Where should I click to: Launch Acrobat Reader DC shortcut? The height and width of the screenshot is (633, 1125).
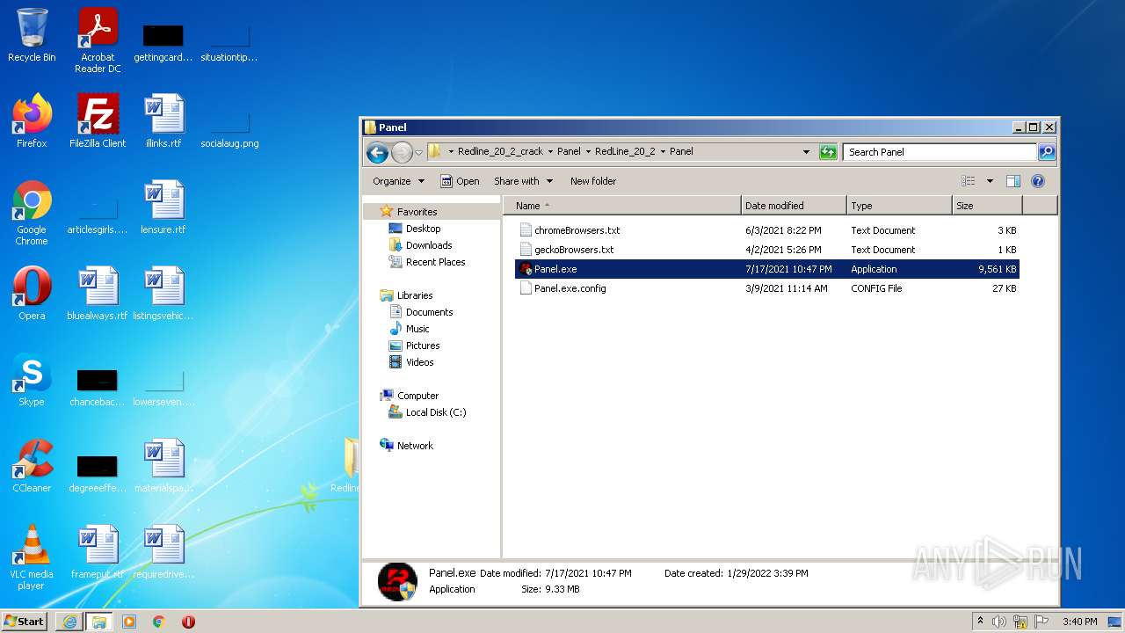tap(98, 40)
